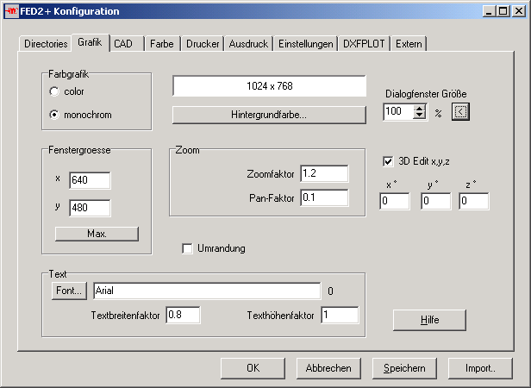This screenshot has height=388, width=531.
Task: Go to the Ausdruck tab
Action: pos(248,44)
